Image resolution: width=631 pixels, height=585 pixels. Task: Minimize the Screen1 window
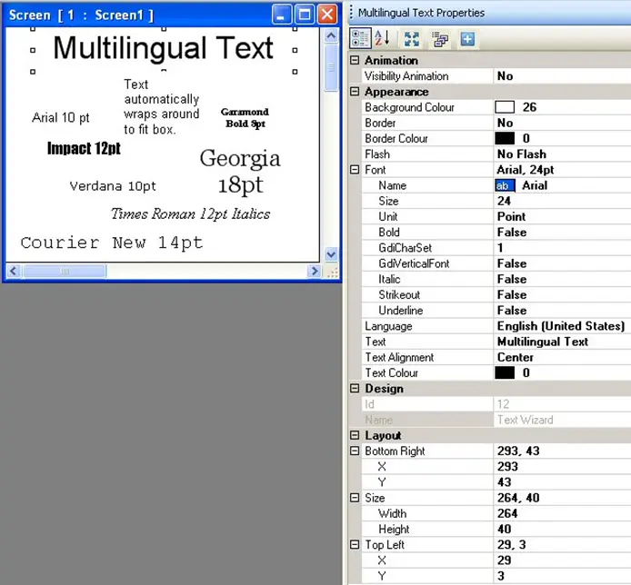click(x=281, y=15)
